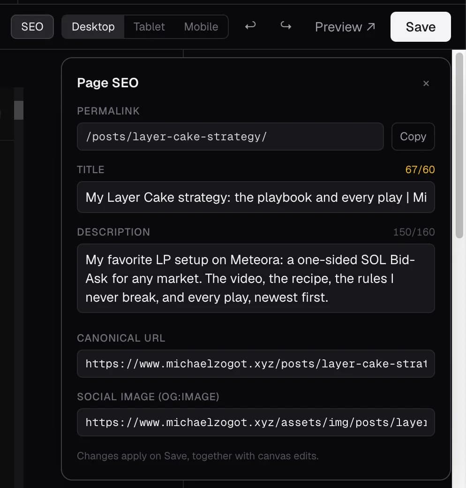This screenshot has width=466, height=488.
Task: Click the redo arrow icon
Action: [x=286, y=26]
